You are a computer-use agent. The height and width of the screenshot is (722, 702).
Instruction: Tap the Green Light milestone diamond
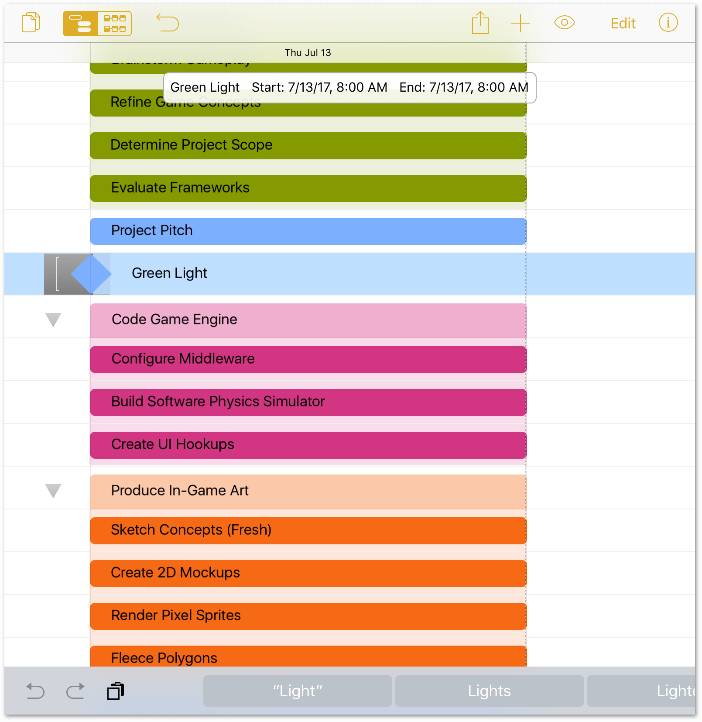[x=91, y=274]
